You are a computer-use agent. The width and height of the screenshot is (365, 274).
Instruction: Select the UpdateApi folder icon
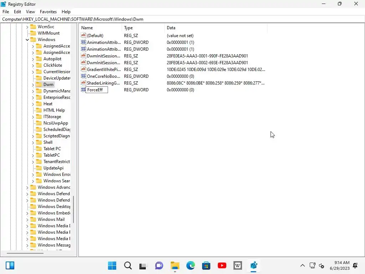click(x=39, y=168)
